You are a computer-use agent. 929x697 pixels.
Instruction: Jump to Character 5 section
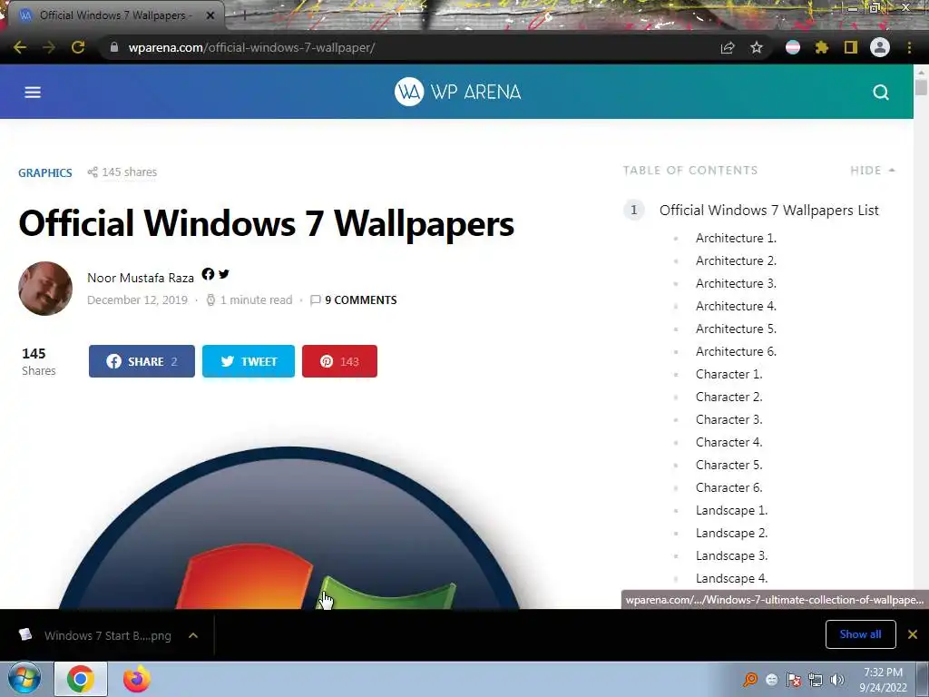coord(729,465)
